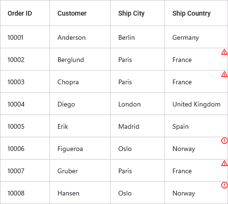This screenshot has height=204, width=228.
Task: Select the cell with order 10001
Action: (25, 37)
